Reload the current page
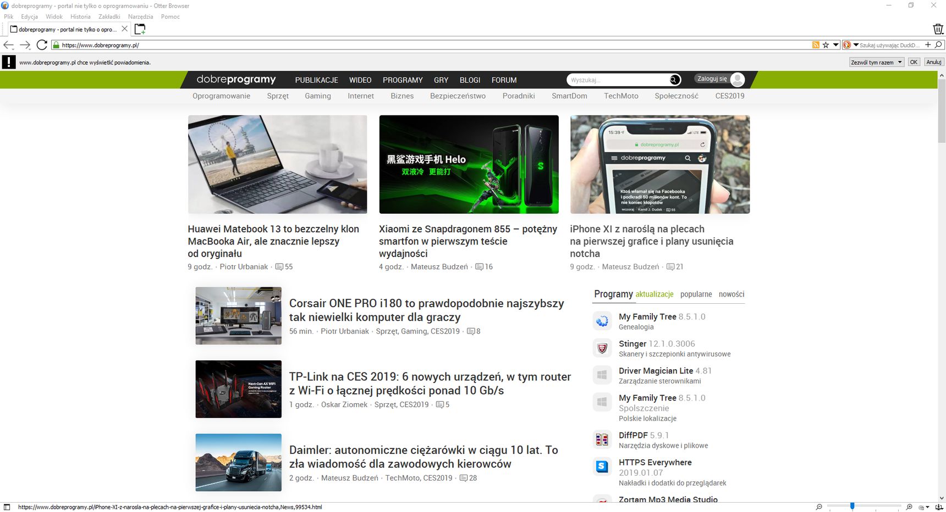The height and width of the screenshot is (512, 946). (x=42, y=45)
